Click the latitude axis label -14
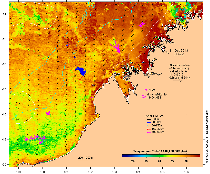The height and width of the screenshot is (174, 210). coord(4,14)
